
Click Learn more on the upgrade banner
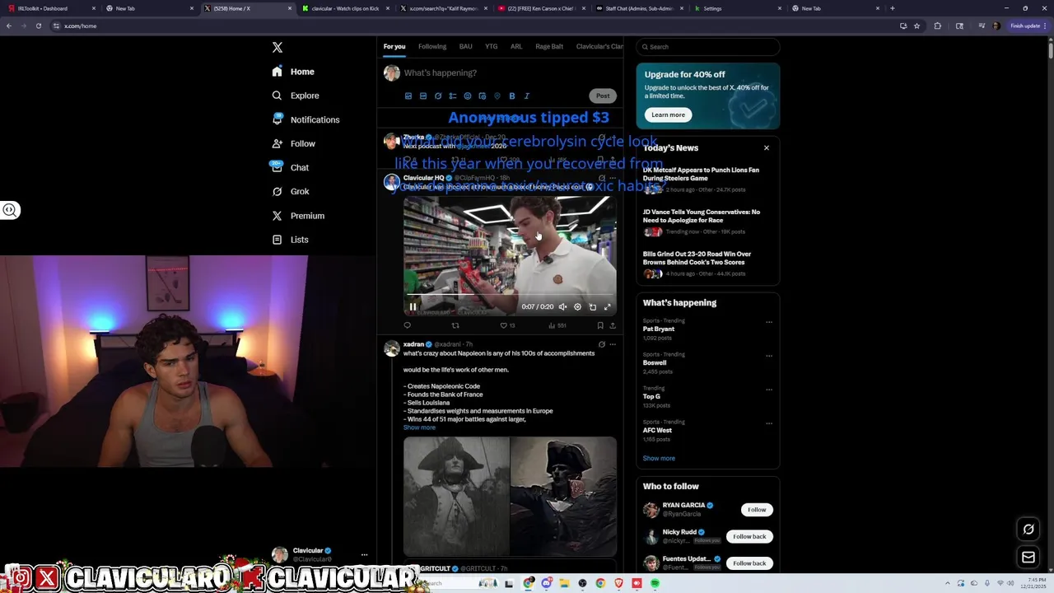coord(668,114)
